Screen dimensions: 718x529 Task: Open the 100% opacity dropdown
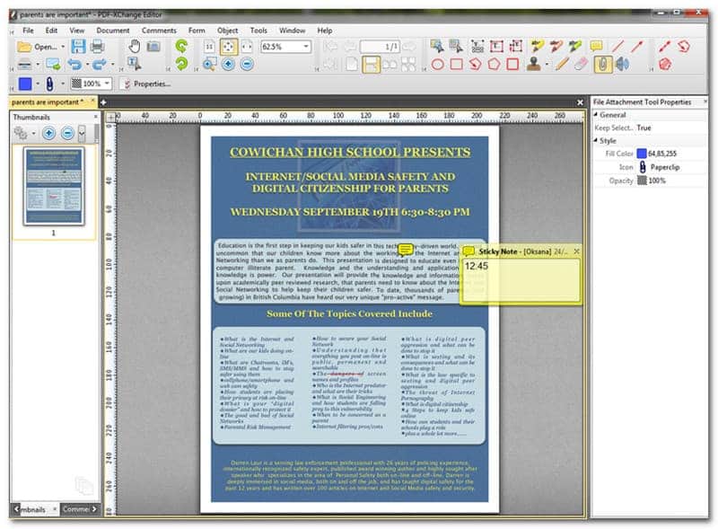click(107, 84)
